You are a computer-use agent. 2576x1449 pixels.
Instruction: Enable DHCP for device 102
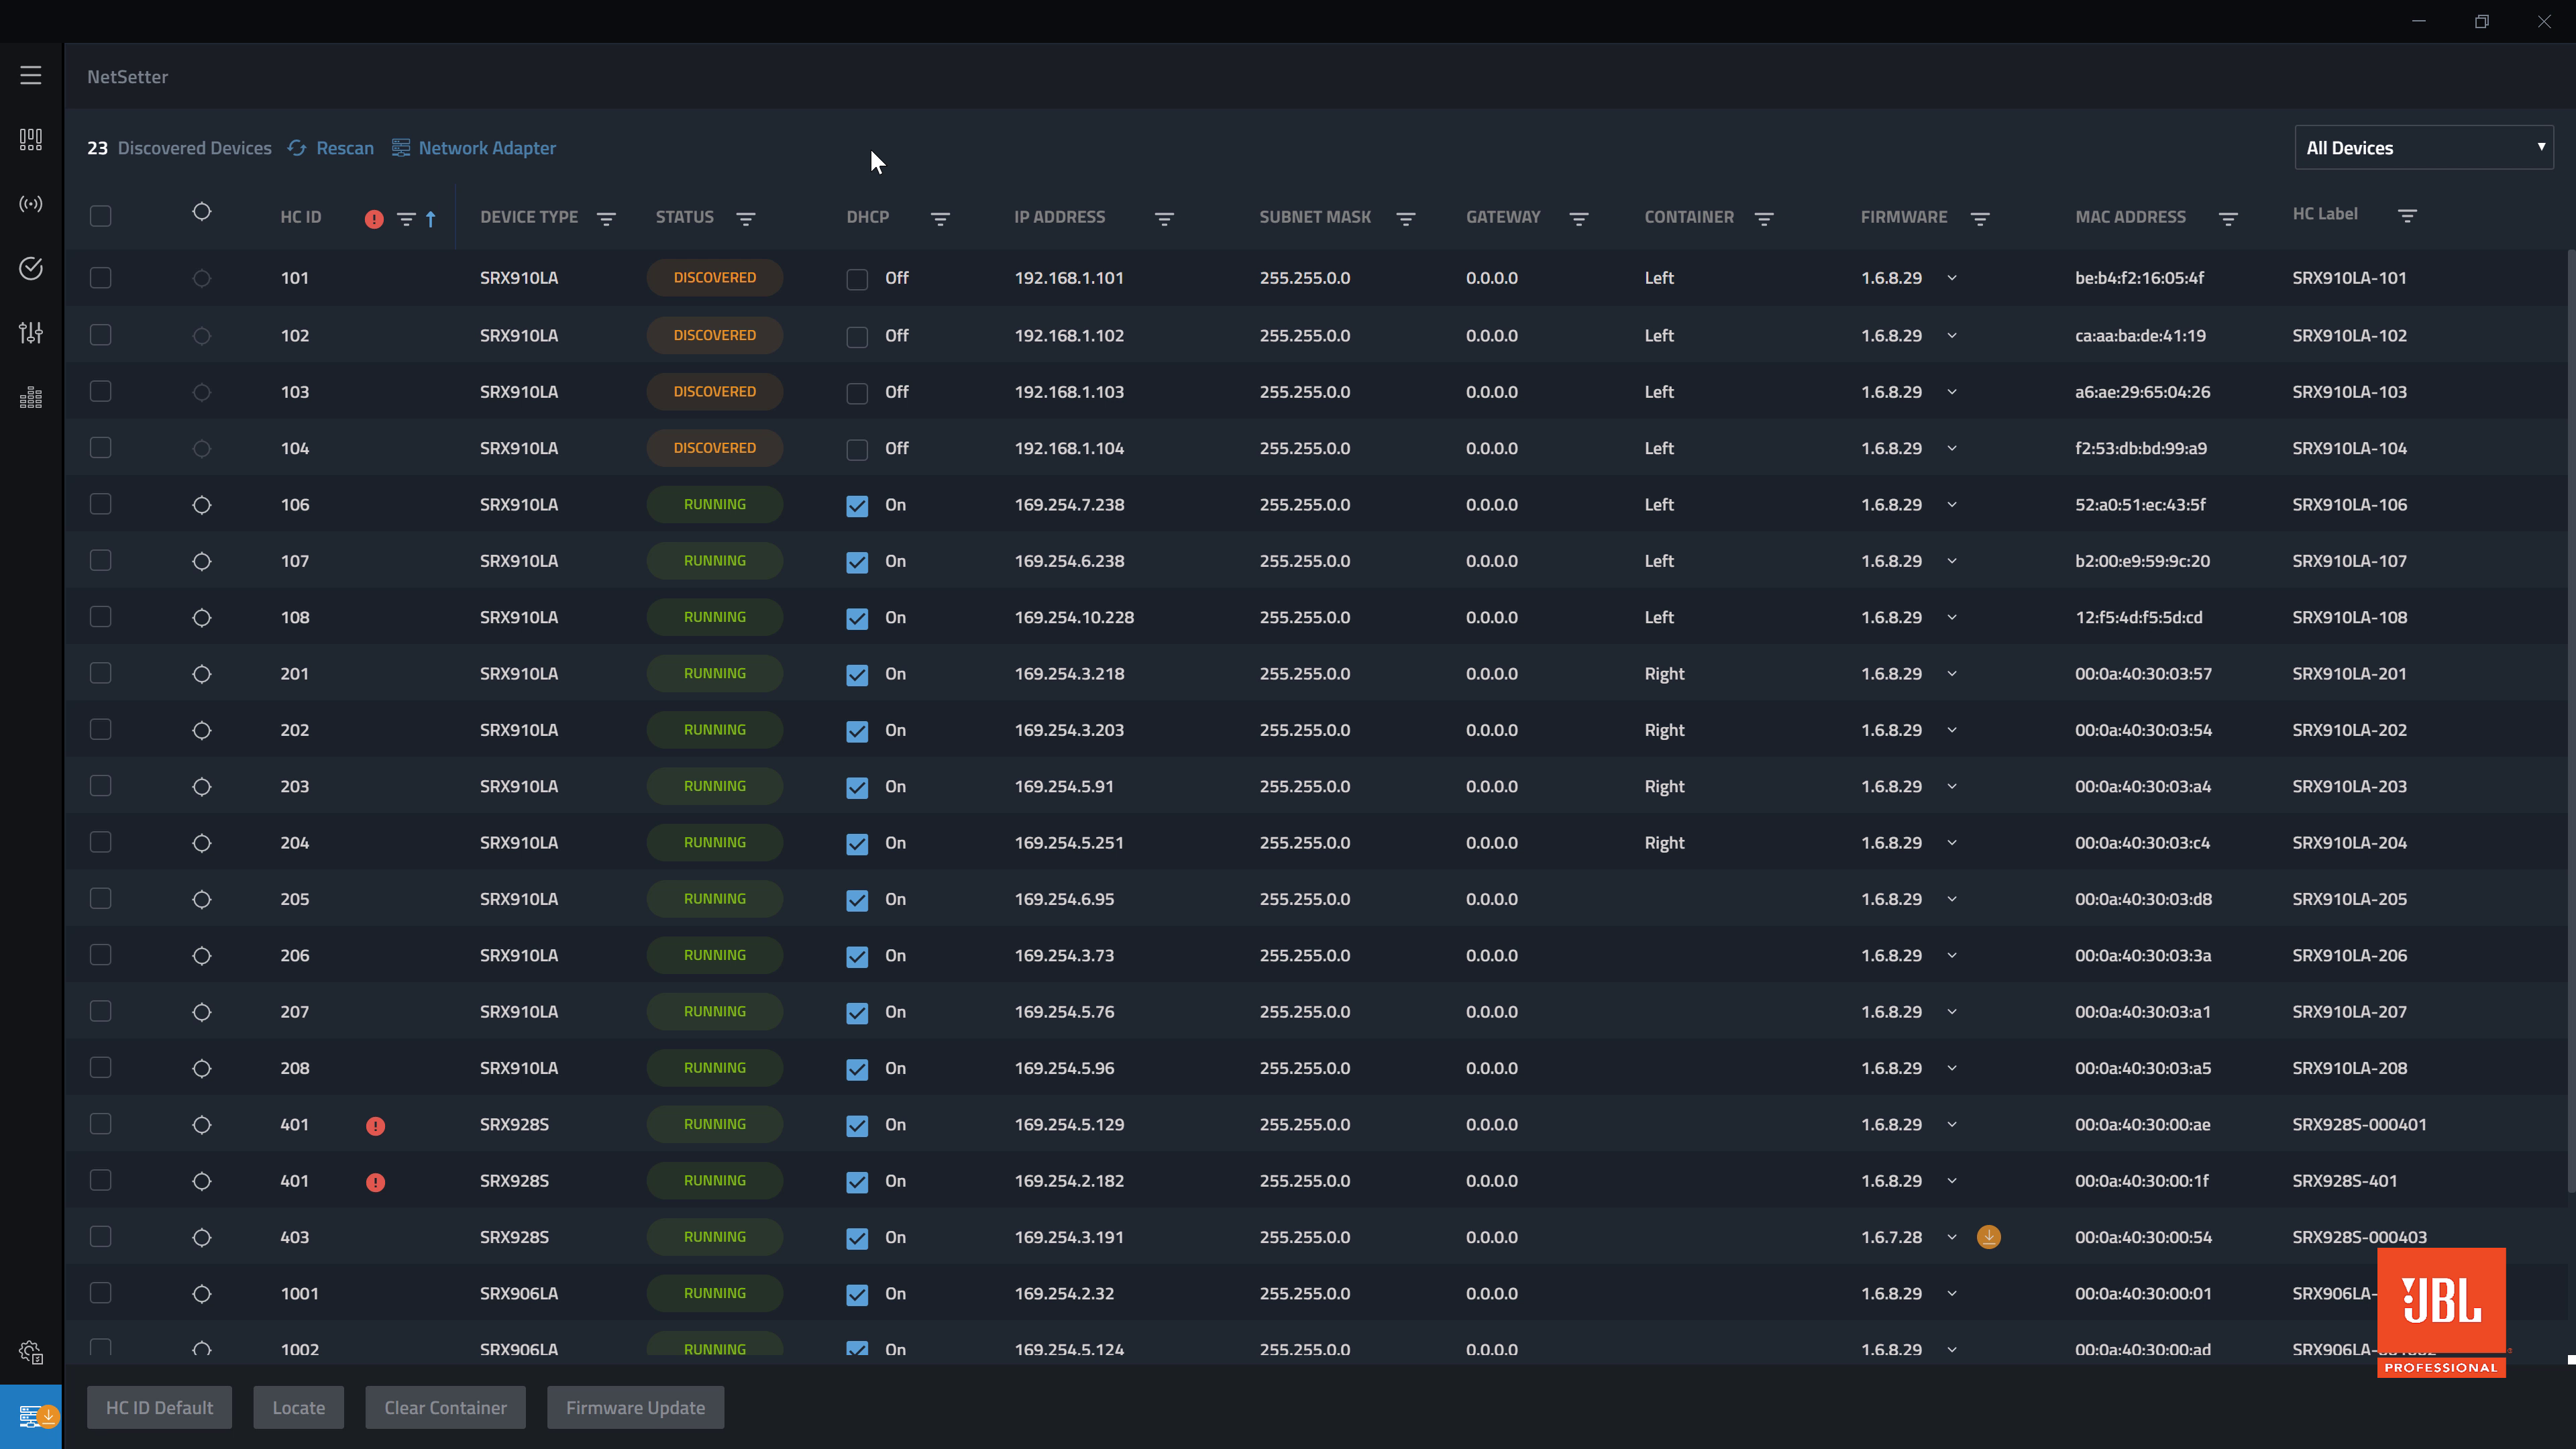(857, 337)
